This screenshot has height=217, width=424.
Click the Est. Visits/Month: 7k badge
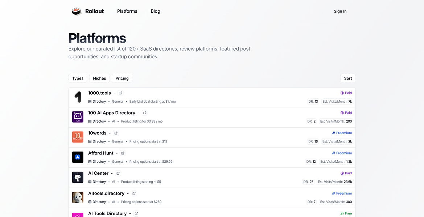tap(337, 102)
